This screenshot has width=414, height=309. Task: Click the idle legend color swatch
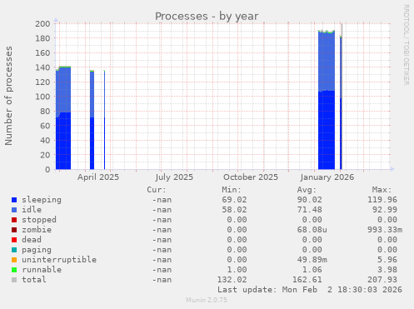(x=14, y=210)
